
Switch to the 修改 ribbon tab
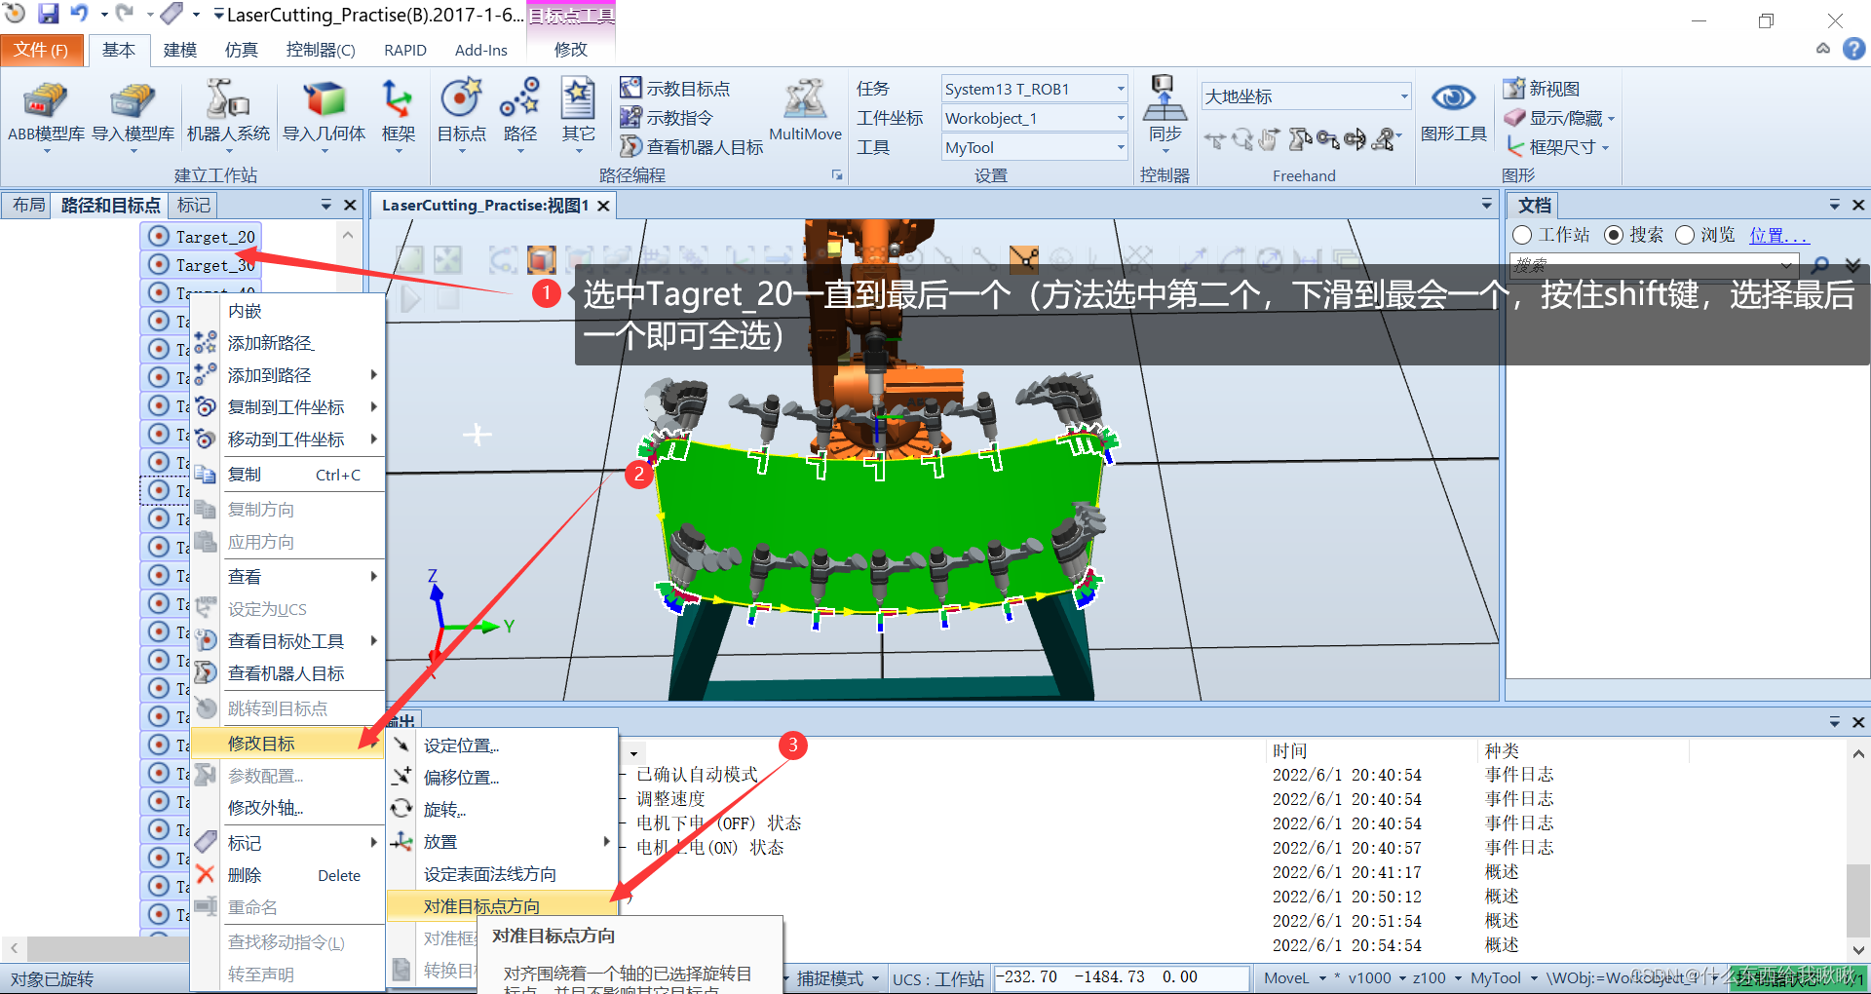(x=571, y=50)
